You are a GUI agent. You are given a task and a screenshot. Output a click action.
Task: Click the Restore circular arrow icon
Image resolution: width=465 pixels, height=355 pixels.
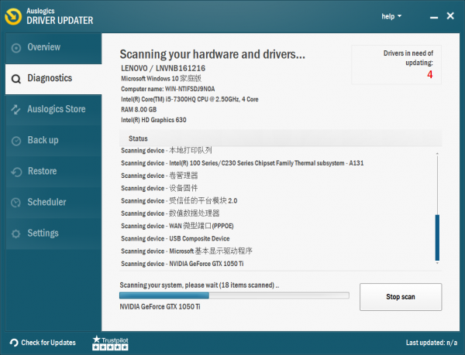click(x=16, y=172)
